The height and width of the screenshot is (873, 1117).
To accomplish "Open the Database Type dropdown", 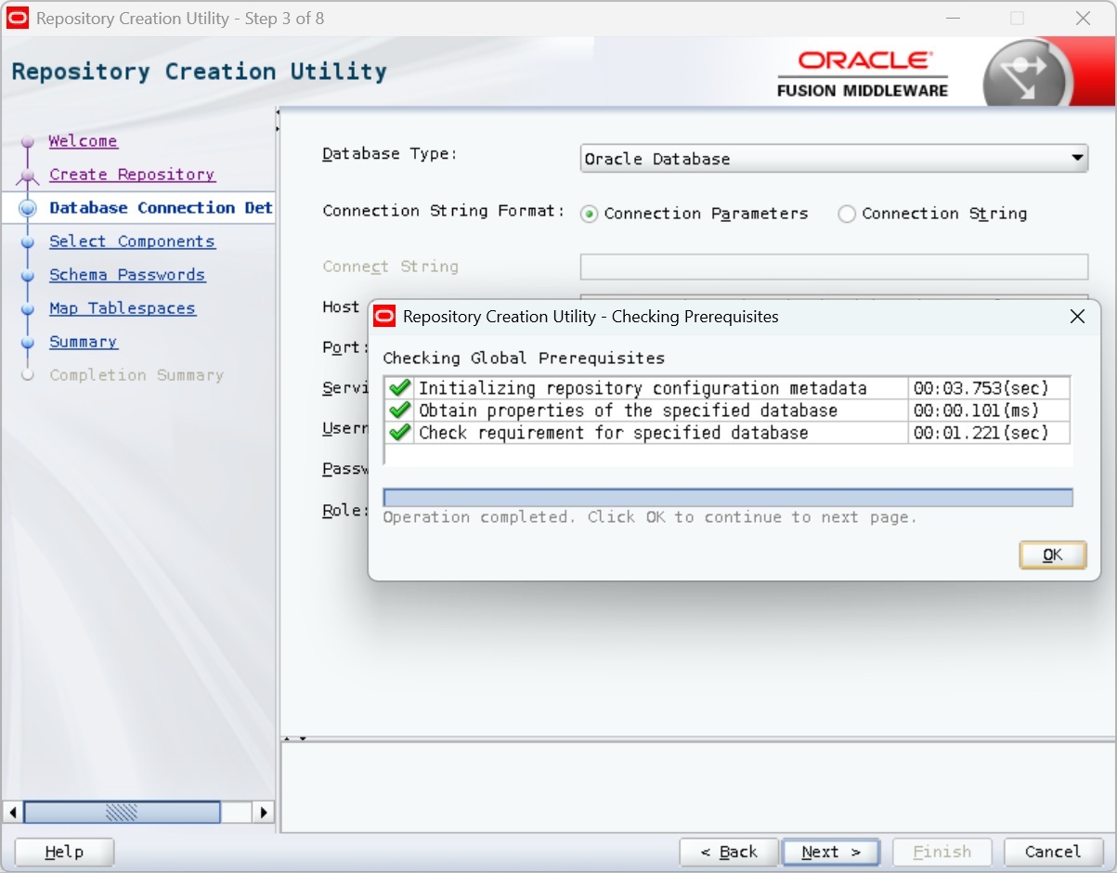I will 1076,159.
